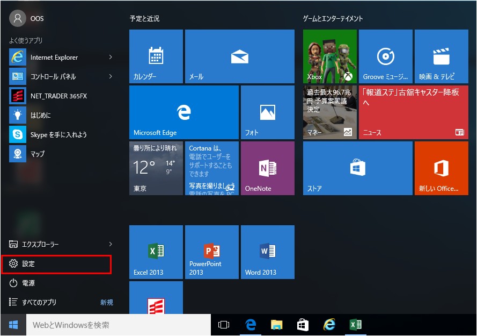Launch the Microsoft Edge tile
Image resolution: width=477 pixels, height=336 pixels.
(x=184, y=112)
